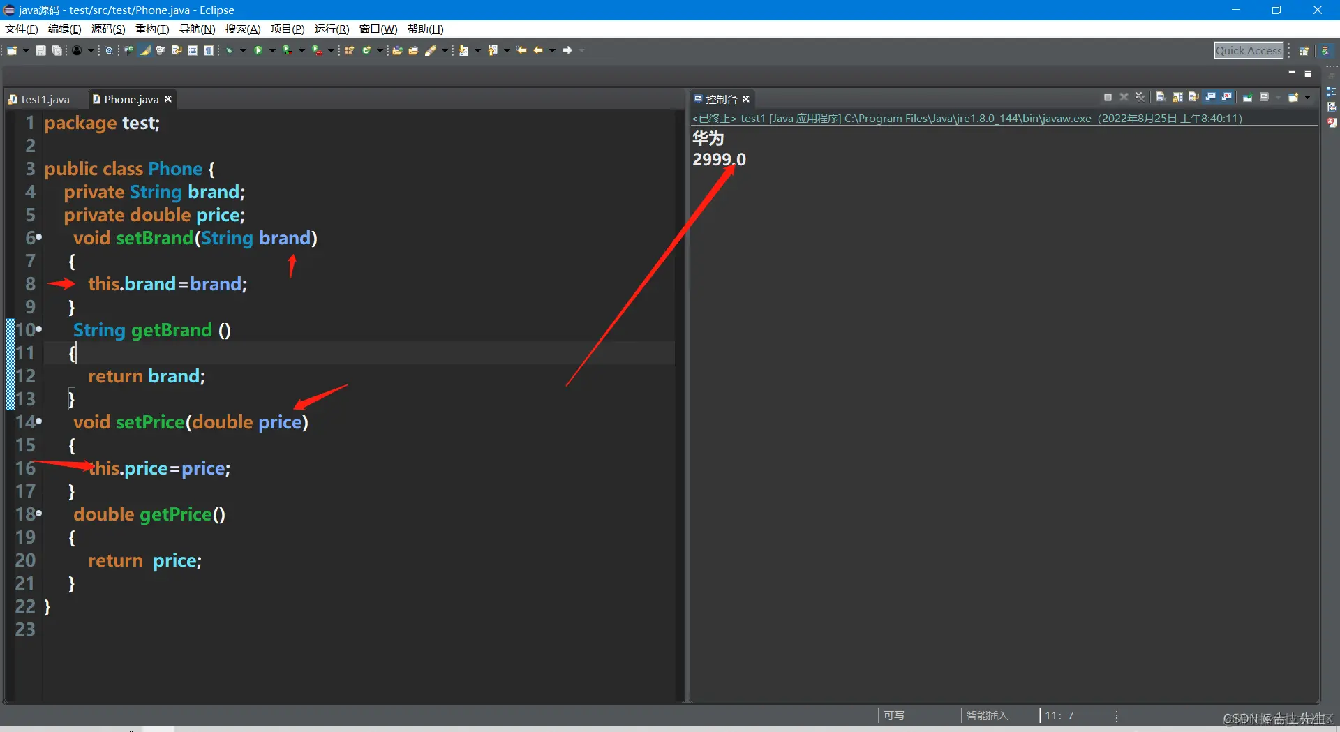Open the New wizard dropdown arrow
Viewport: 1340px width, 732px height.
pos(26,50)
